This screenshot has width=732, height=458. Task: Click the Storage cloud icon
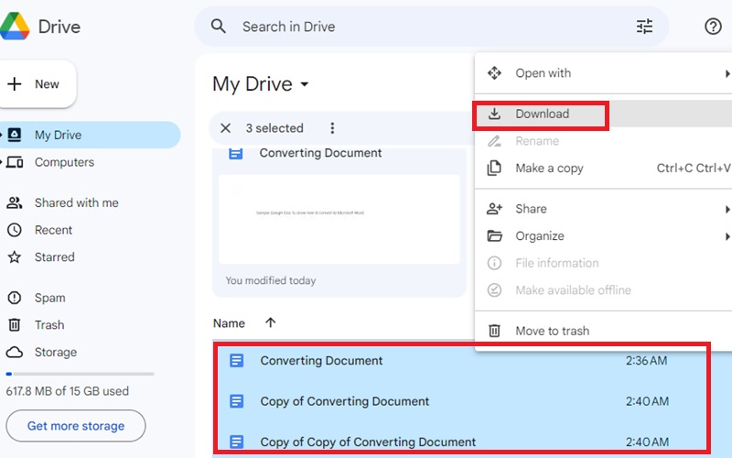[15, 352]
